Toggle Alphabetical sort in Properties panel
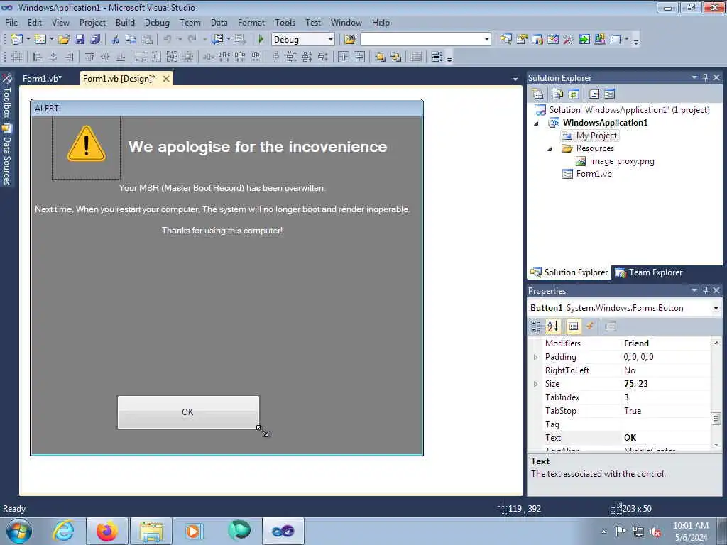 point(552,326)
